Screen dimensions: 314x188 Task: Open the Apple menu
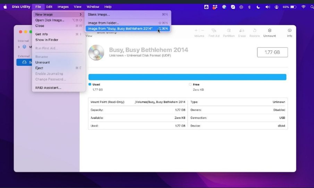point(5,7)
